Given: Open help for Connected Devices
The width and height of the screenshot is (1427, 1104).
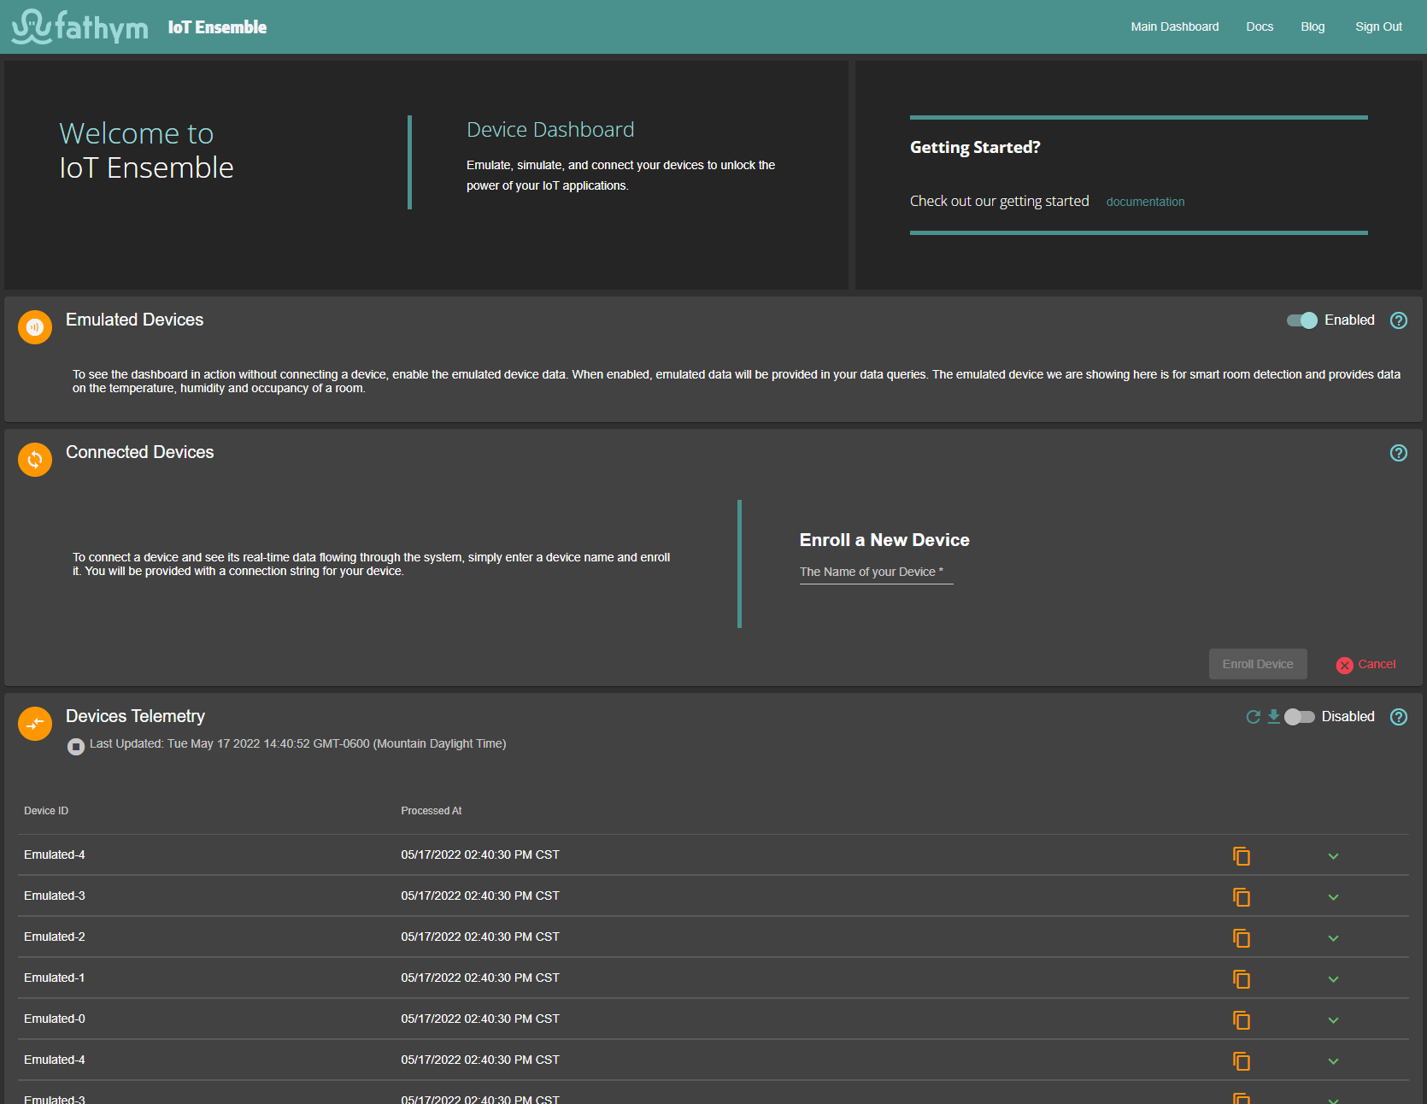Looking at the screenshot, I should pos(1399,453).
